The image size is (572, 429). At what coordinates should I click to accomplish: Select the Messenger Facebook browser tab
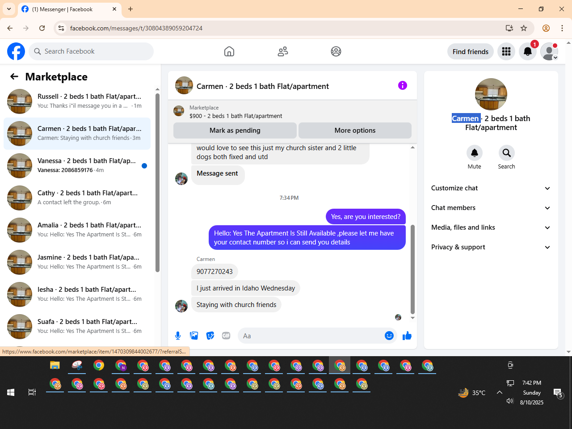click(69, 9)
